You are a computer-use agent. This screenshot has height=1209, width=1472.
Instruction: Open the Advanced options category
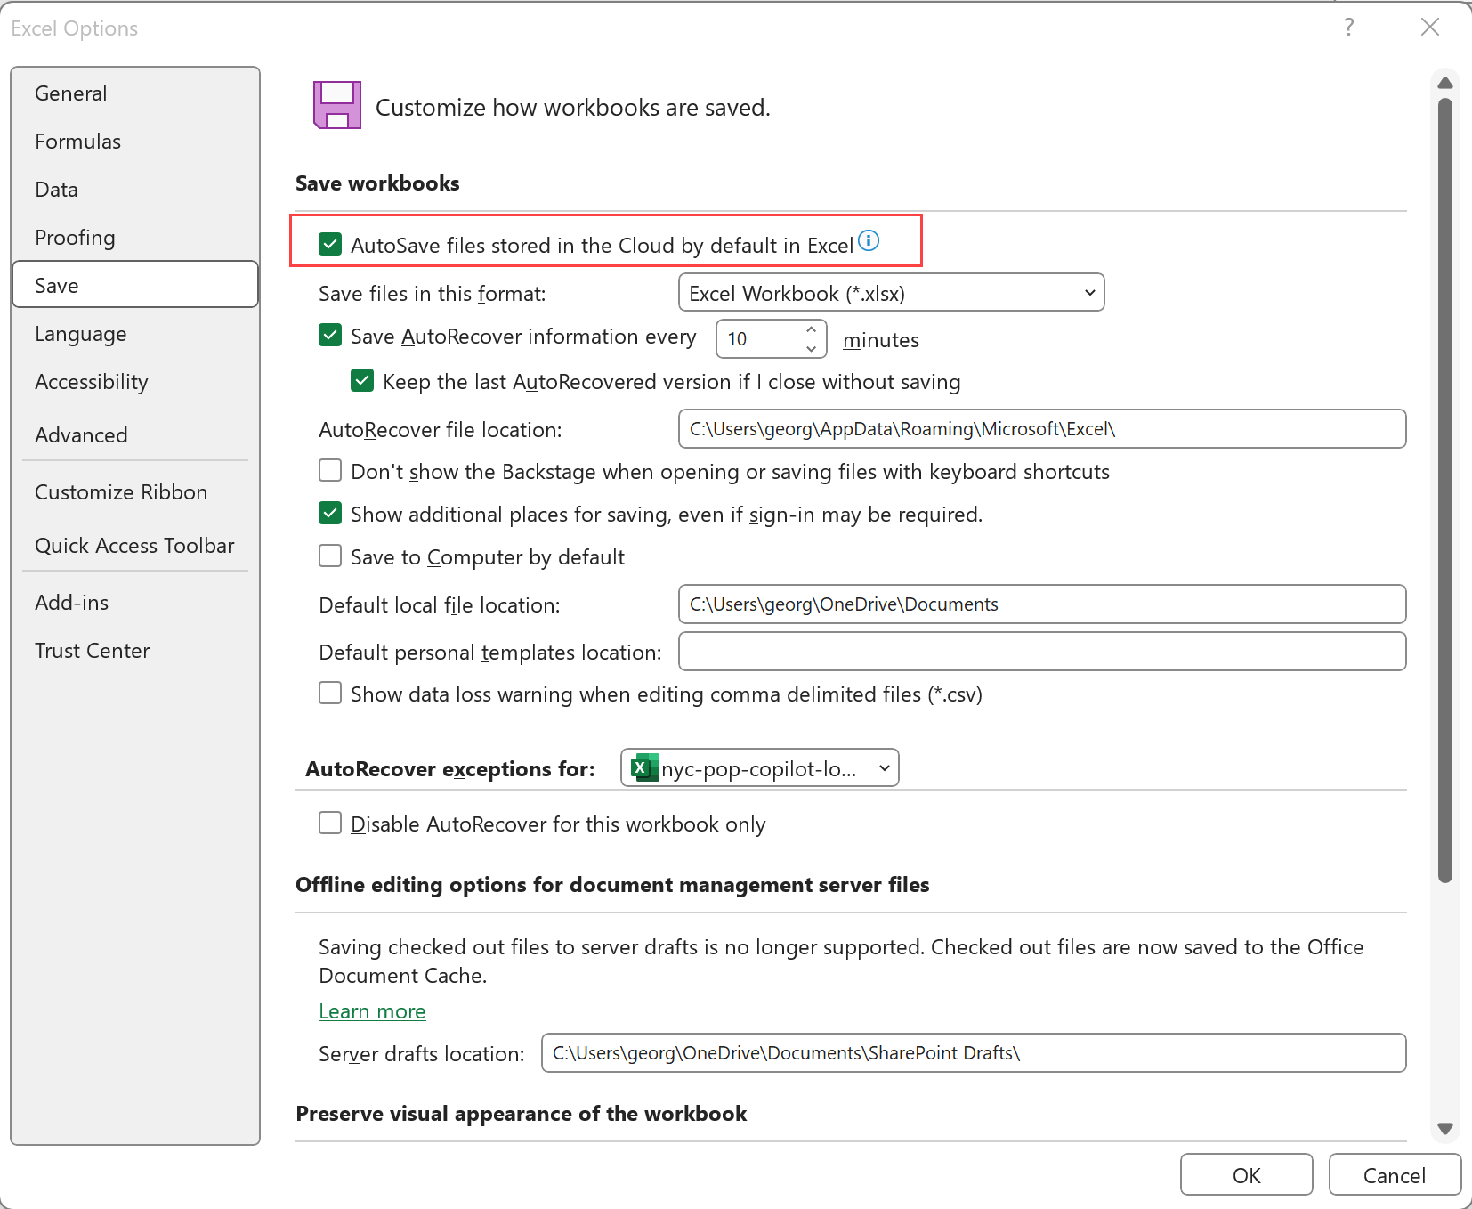(135, 435)
